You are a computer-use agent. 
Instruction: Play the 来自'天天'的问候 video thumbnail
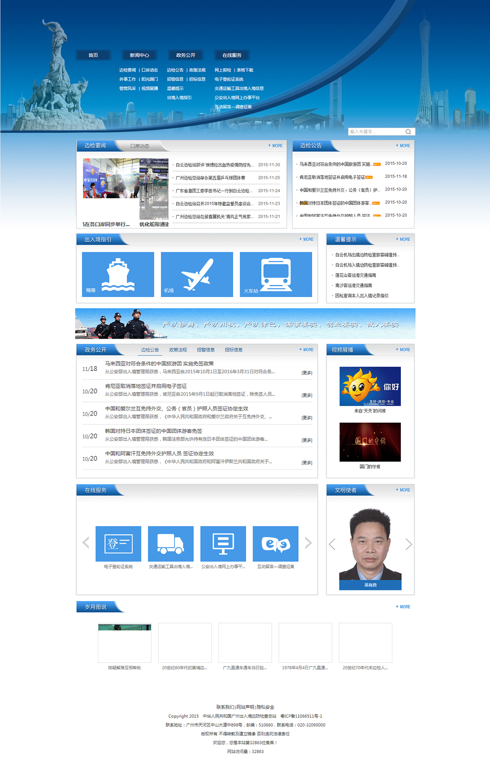pos(370,386)
